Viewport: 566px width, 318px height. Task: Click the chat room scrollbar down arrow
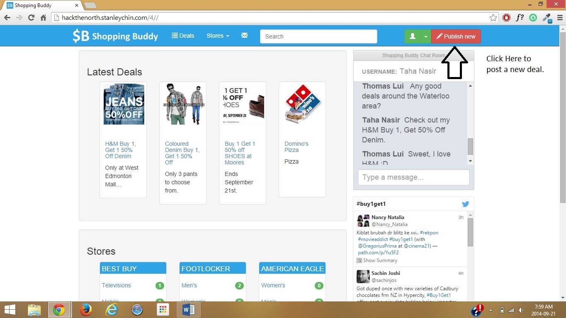point(470,161)
